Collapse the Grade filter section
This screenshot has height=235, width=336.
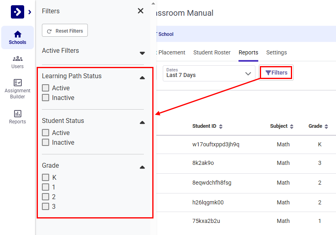142,167
